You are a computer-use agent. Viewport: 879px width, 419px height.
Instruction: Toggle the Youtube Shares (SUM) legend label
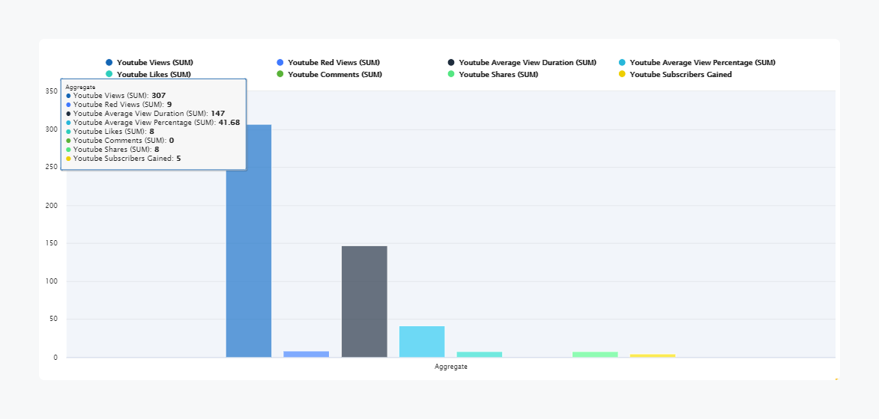coord(498,75)
